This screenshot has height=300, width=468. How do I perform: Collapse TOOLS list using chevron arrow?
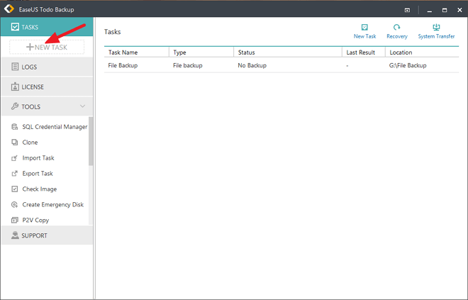pyautogui.click(x=83, y=106)
